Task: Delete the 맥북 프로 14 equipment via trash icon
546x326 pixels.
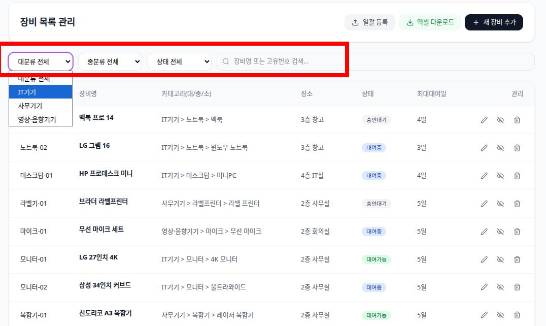Action: [517, 120]
